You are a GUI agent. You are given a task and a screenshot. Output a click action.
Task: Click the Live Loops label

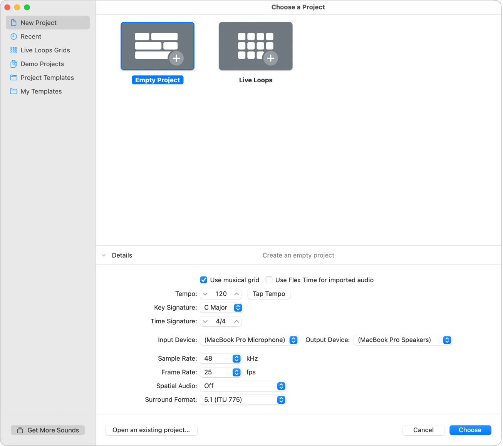(256, 80)
